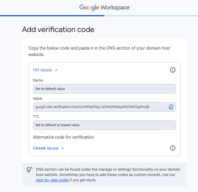Click the info icon for CNAME record
The height and width of the screenshot is (192, 198).
coord(173,148)
